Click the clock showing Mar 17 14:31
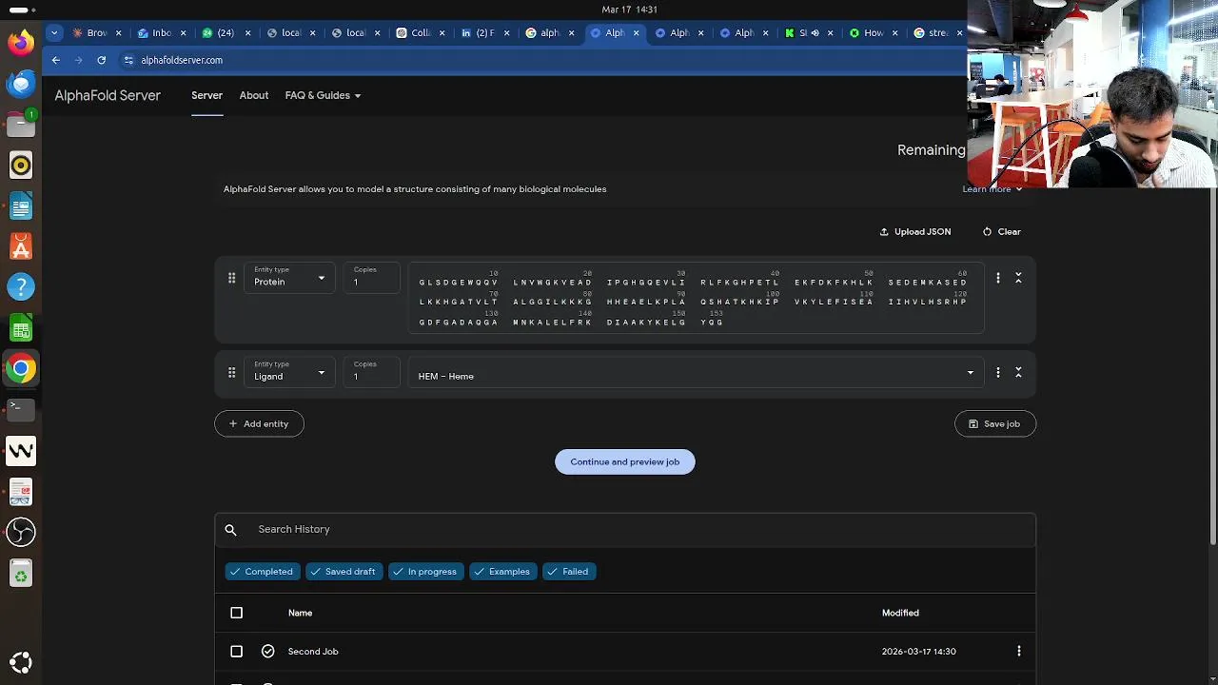 tap(629, 9)
